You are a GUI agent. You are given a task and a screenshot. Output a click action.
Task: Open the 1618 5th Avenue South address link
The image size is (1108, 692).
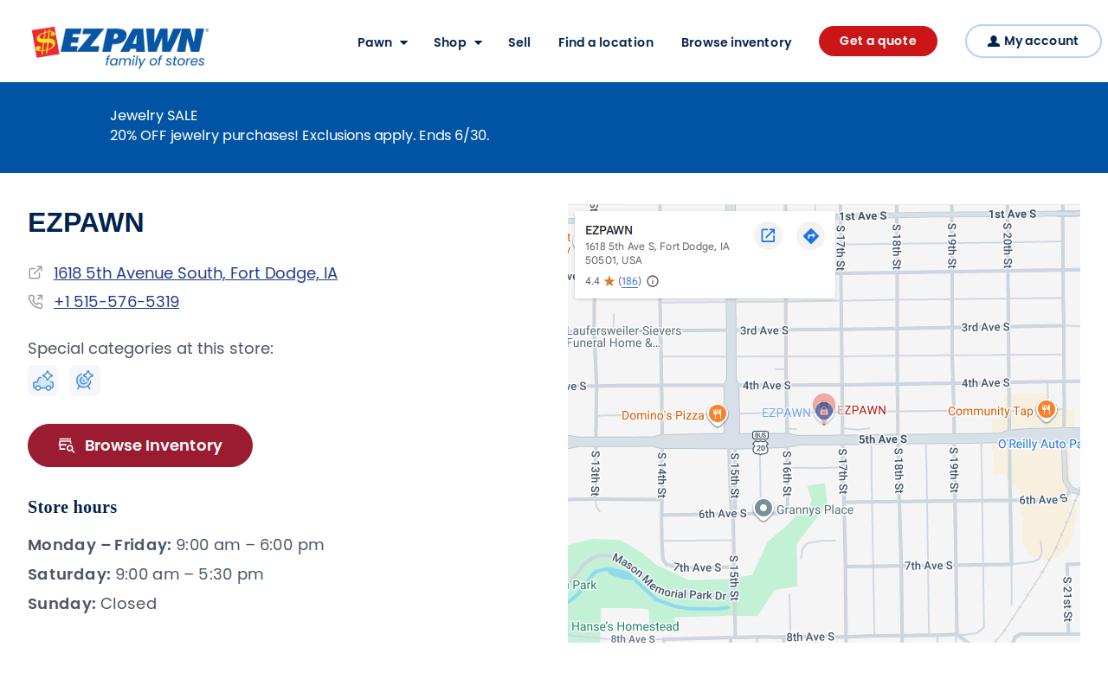pyautogui.click(x=196, y=273)
